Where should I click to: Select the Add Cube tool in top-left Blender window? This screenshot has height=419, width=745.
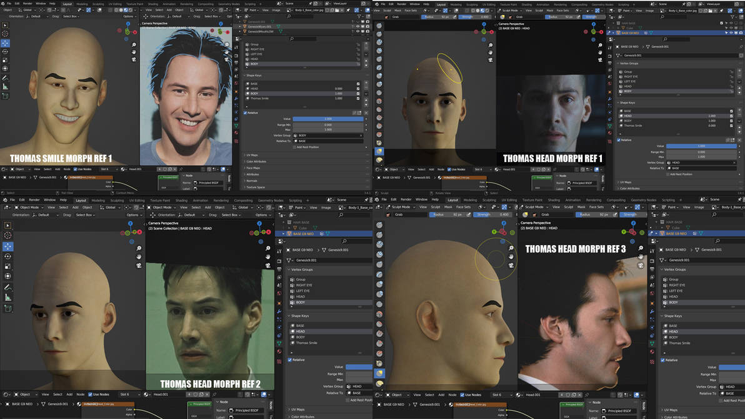(x=5, y=96)
